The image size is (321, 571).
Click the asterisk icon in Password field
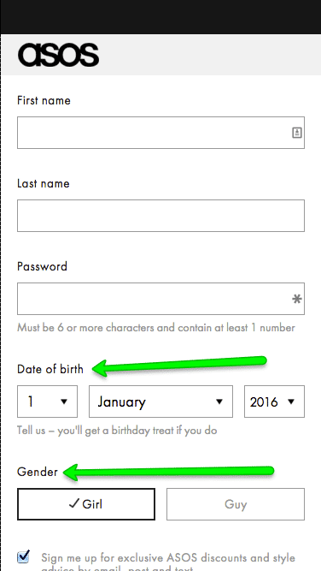(x=297, y=299)
